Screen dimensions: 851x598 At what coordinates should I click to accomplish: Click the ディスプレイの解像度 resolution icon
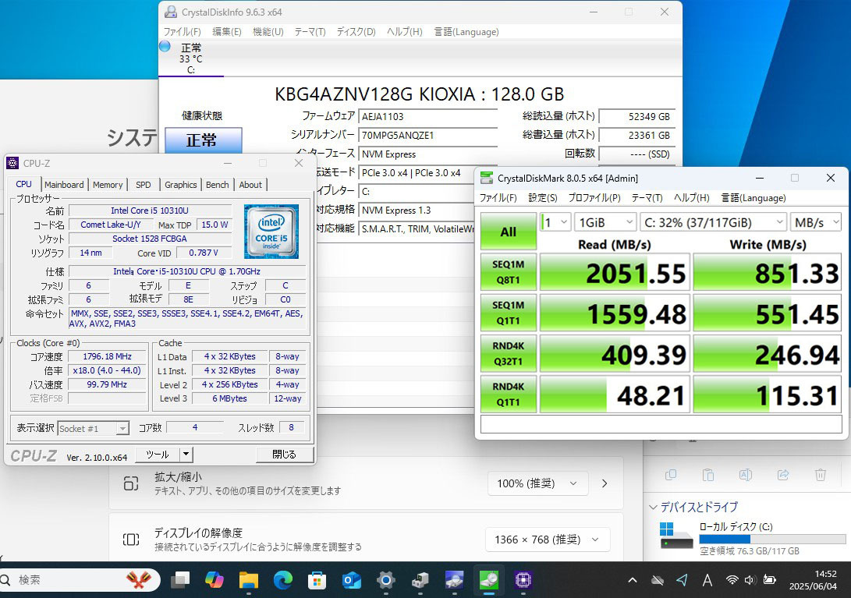(x=131, y=539)
